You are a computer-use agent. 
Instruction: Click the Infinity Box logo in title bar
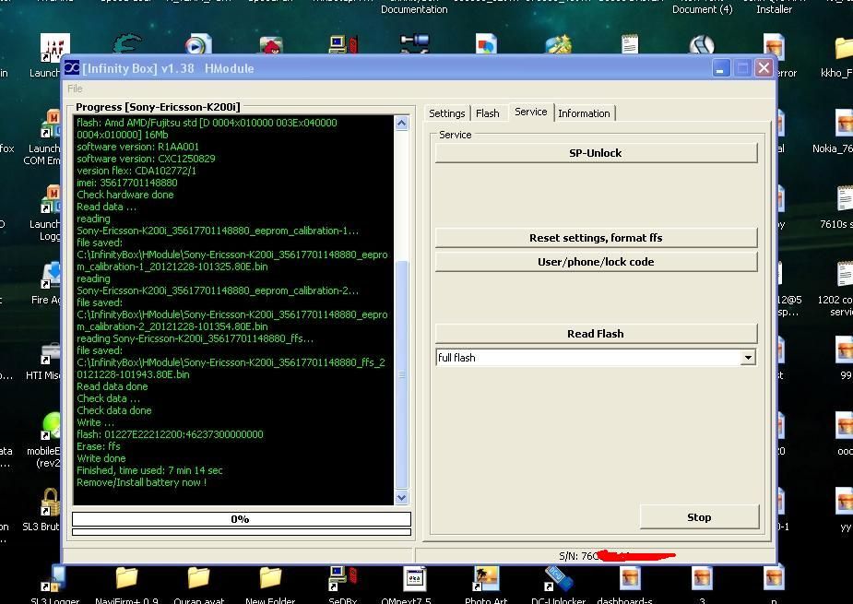72,68
